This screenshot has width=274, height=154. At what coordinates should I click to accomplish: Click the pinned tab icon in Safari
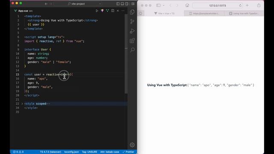point(141,13)
